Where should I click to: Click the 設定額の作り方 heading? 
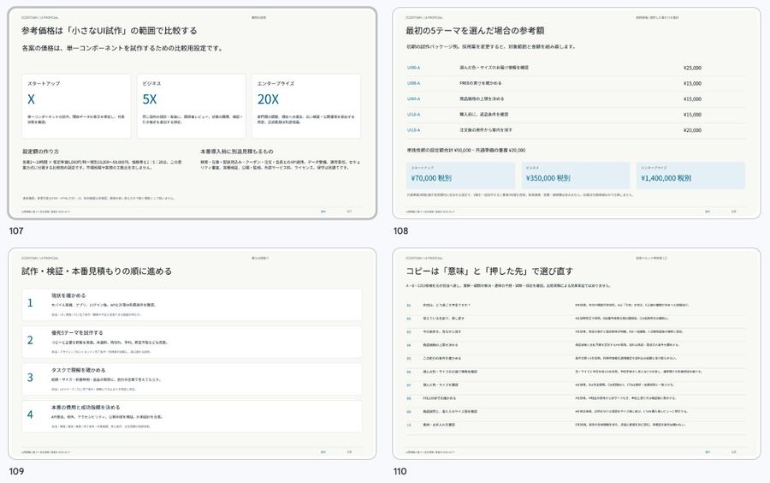point(41,152)
